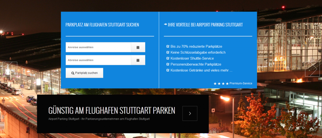322x138 pixels.
Task: Click Kostenlose Getränke und vieles mehr text
Action: pos(201,70)
